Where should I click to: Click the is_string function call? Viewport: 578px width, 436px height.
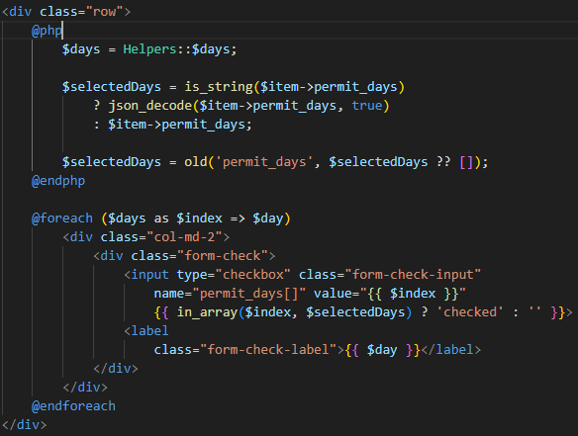click(x=219, y=87)
